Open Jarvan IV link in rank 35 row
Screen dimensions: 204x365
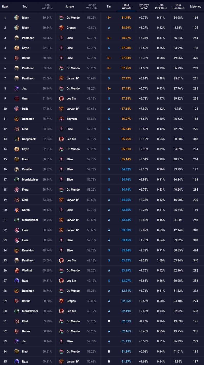tap(73, 362)
